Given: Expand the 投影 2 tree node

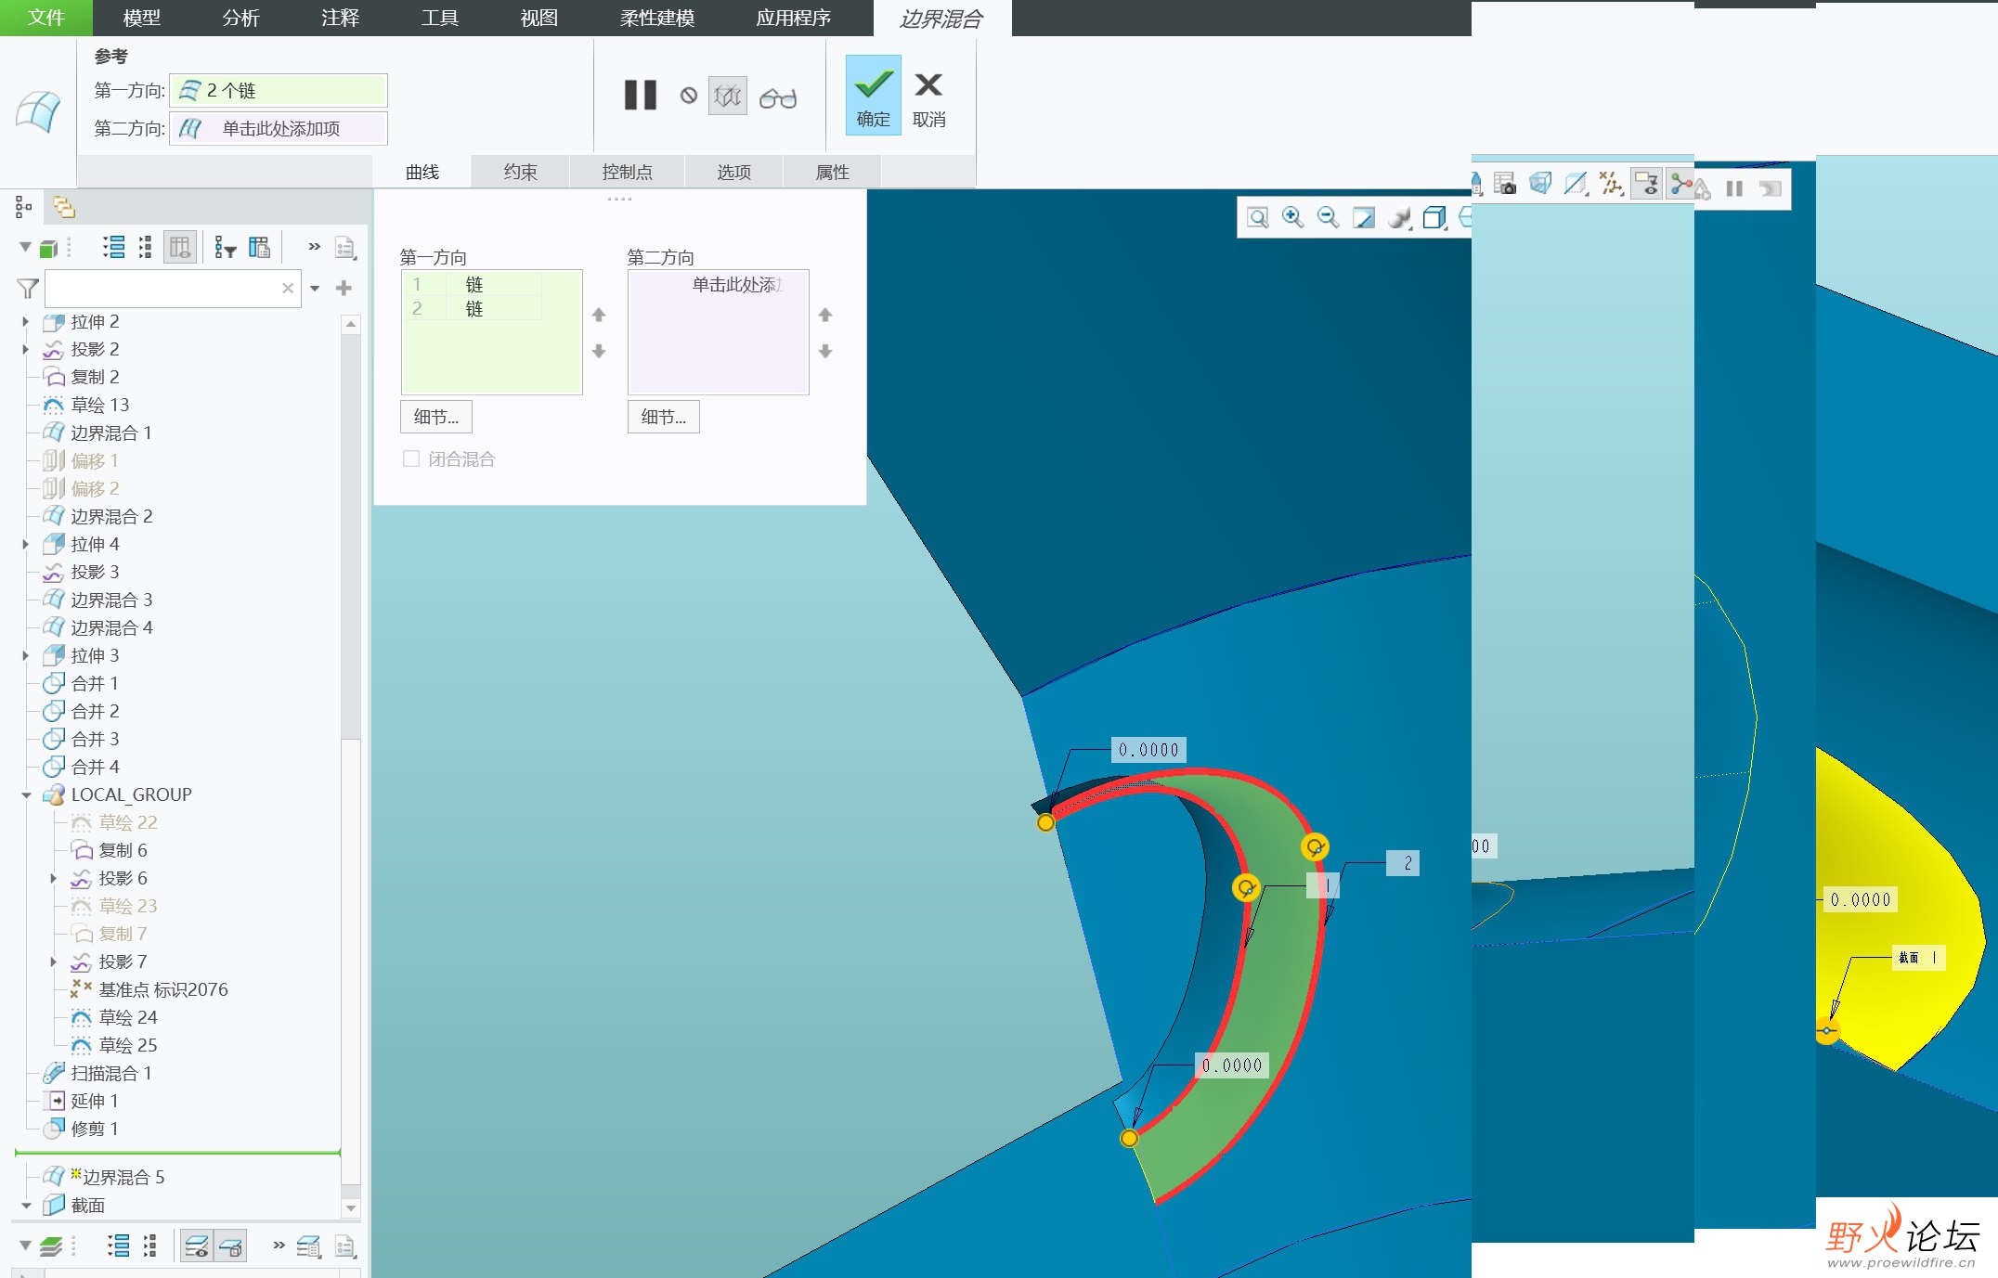Looking at the screenshot, I should click(x=25, y=350).
